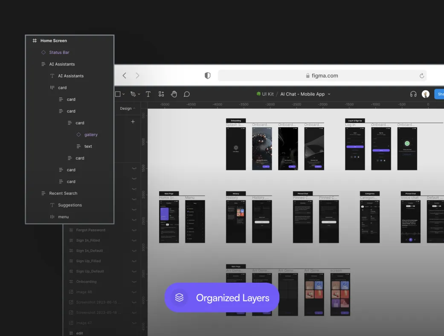Viewport: 444px width, 336px height.
Task: Toggle visibility of Forgot Password layer
Action: click(134, 230)
